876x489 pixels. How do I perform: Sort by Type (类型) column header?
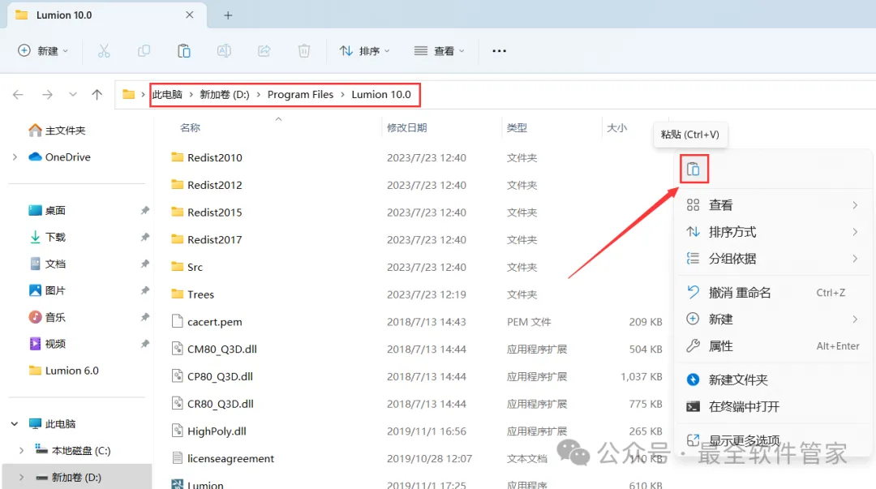(x=517, y=128)
